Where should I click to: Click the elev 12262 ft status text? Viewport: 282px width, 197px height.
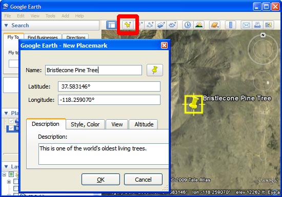coord(250,192)
